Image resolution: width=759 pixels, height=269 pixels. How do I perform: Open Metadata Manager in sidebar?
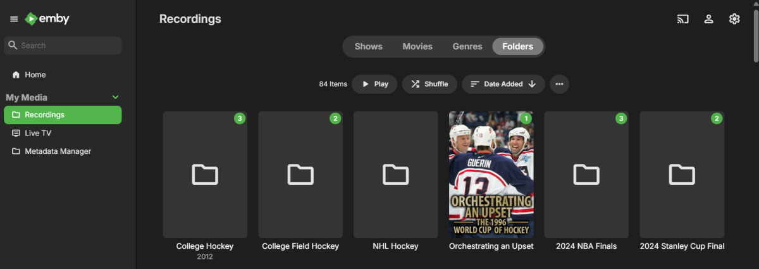(58, 151)
